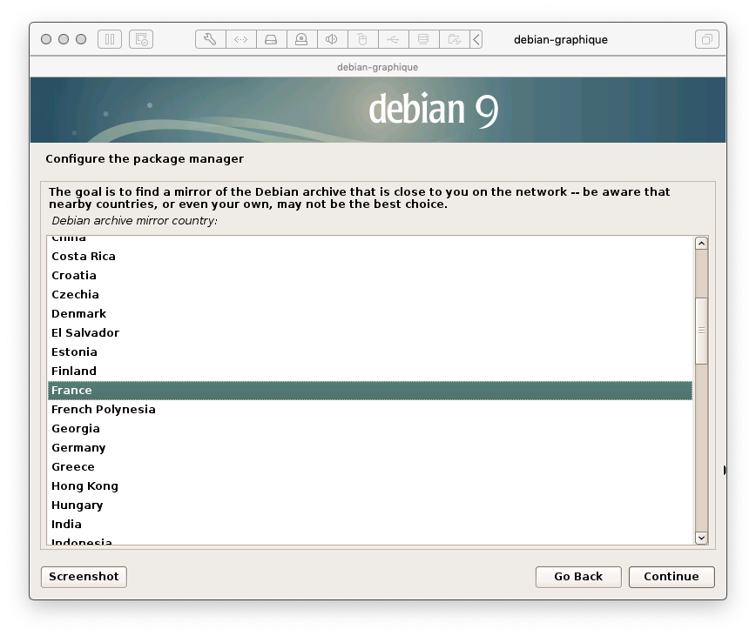Select Costa Rica as mirror country
This screenshot has height=636, width=756.
coord(370,256)
